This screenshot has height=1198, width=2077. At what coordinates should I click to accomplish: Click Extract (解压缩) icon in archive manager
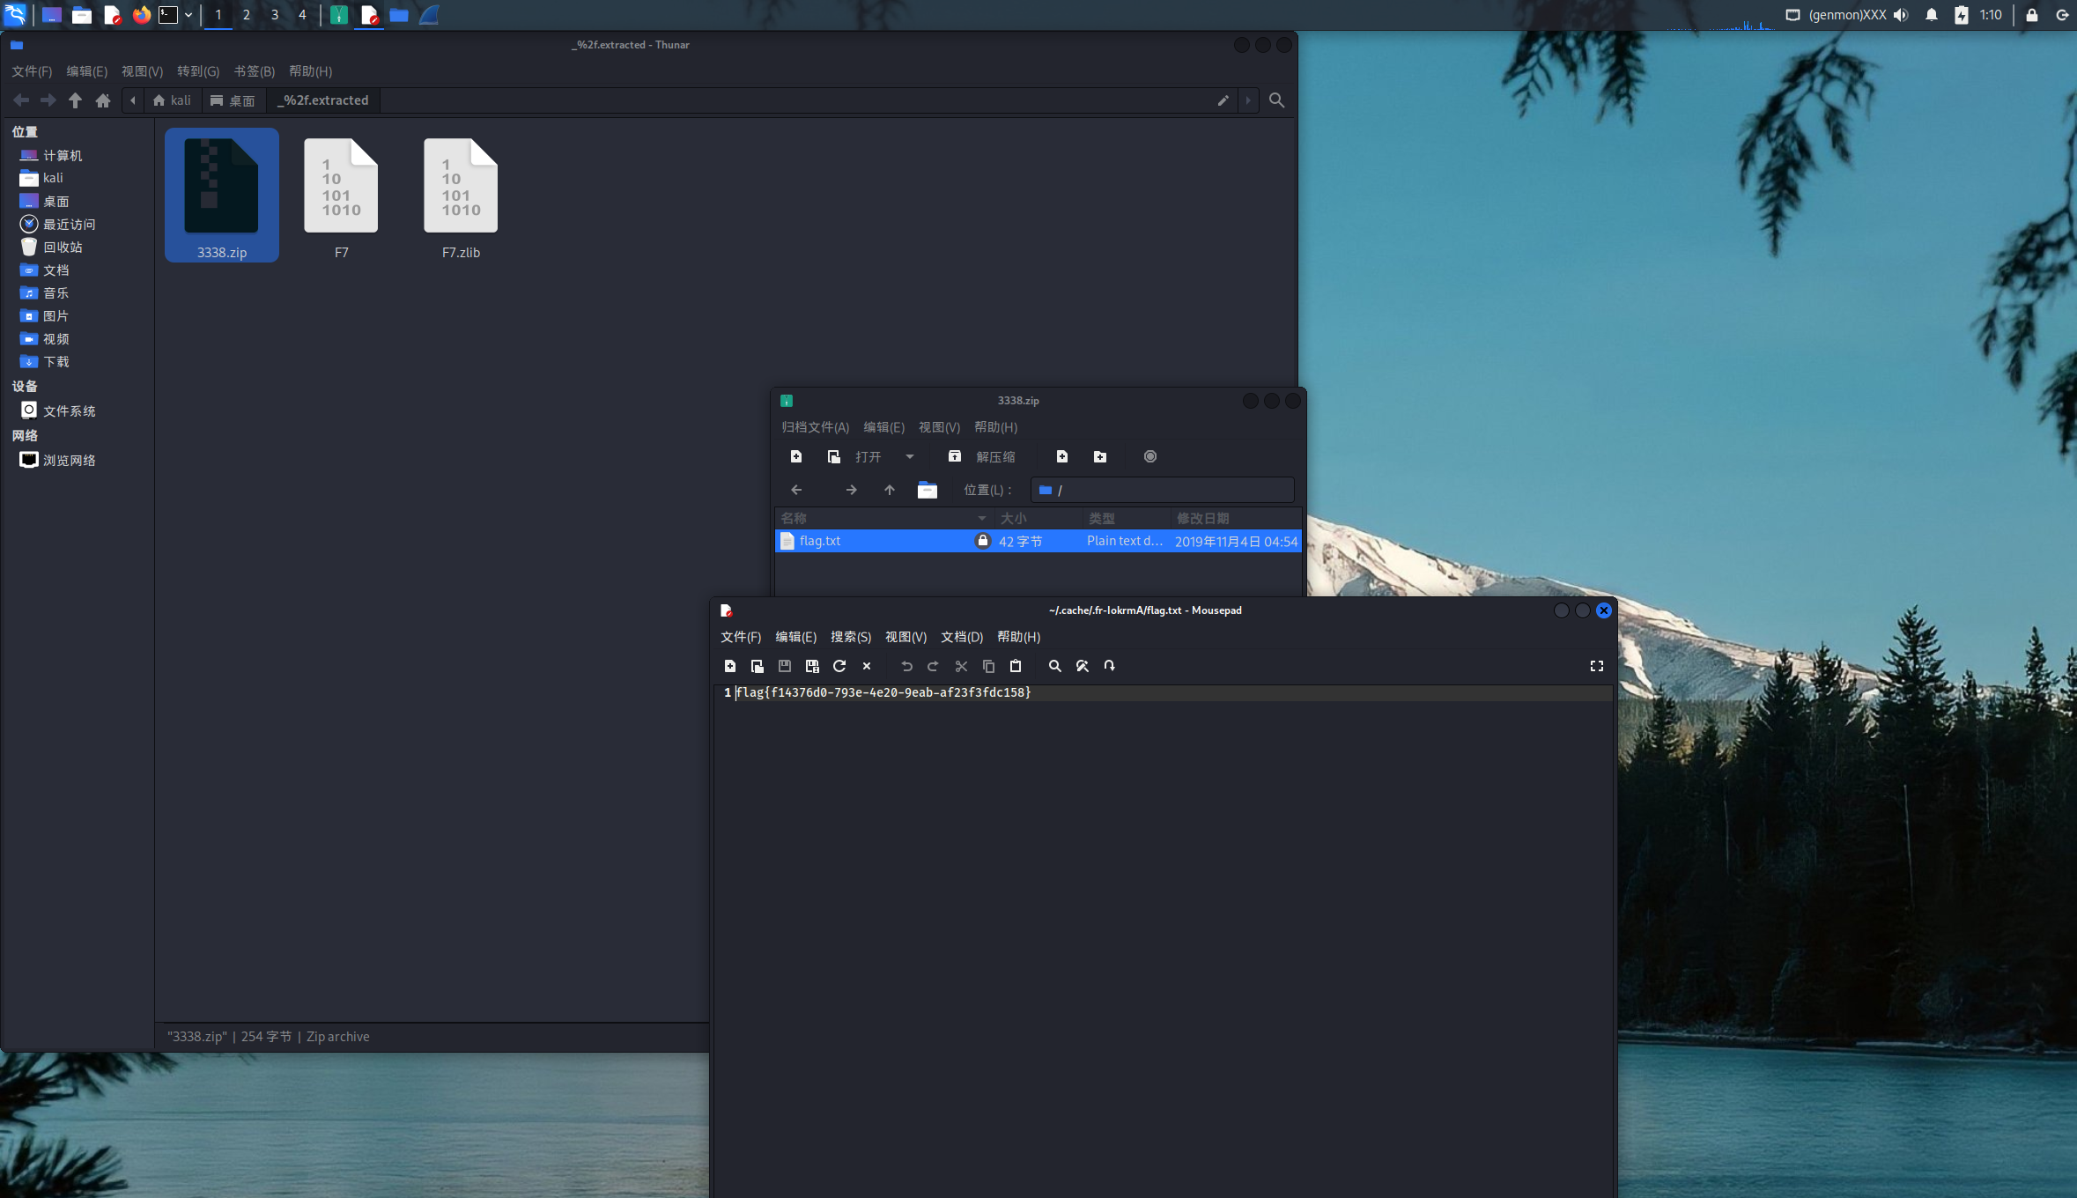pyautogui.click(x=955, y=456)
